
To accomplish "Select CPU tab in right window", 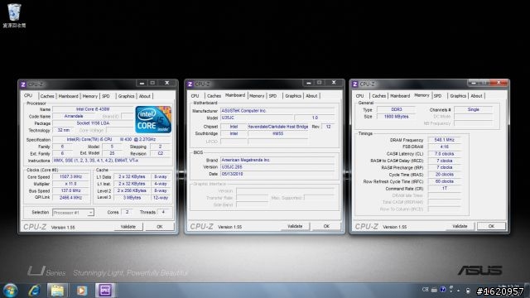I will pyautogui.click(x=360, y=96).
